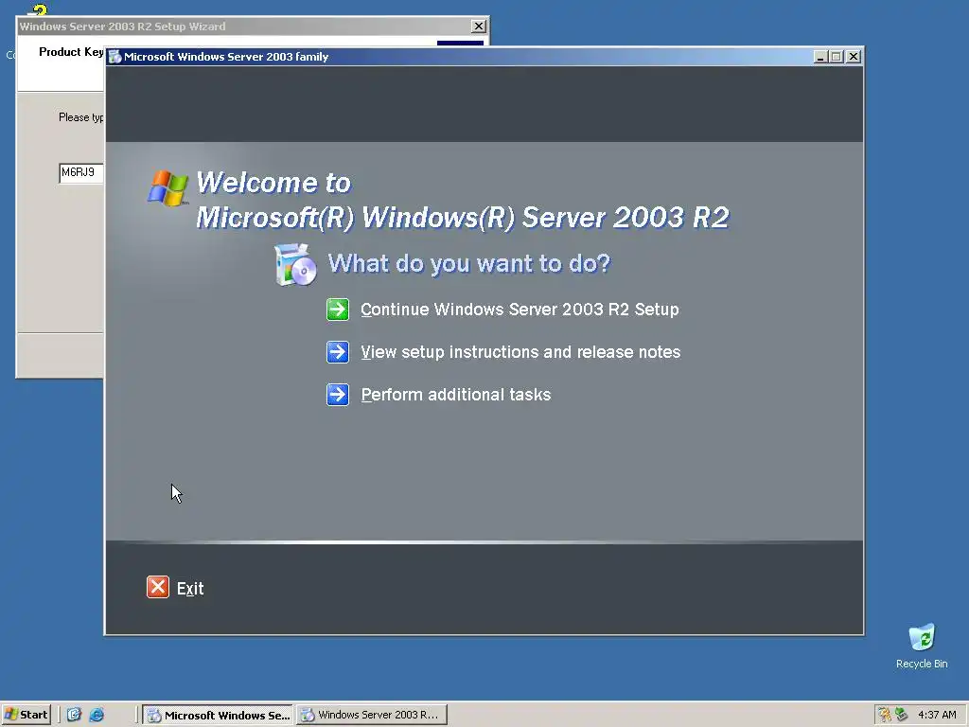This screenshot has height=727, width=969.
Task: Open the Recycle Bin desktop icon
Action: tap(922, 646)
